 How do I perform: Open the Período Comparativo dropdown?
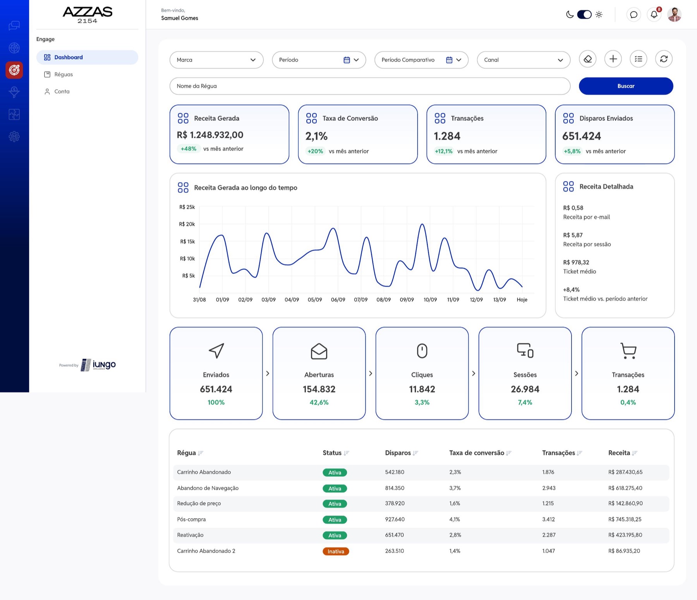point(421,60)
